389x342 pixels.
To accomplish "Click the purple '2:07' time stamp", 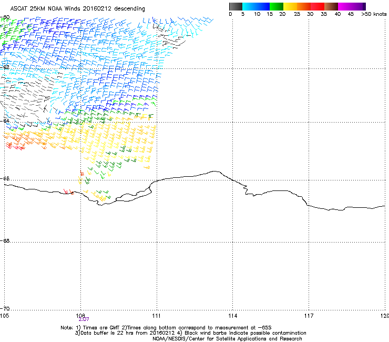I will 84,319.
